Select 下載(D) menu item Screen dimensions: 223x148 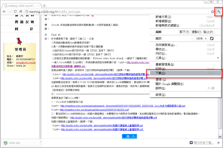(185, 73)
